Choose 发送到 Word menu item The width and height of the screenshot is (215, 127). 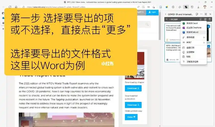coord(194,32)
